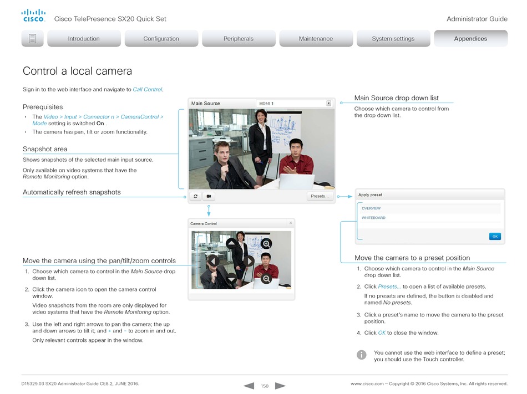
Task: Click the 'Control a local camera' heading
Action: 77,71
